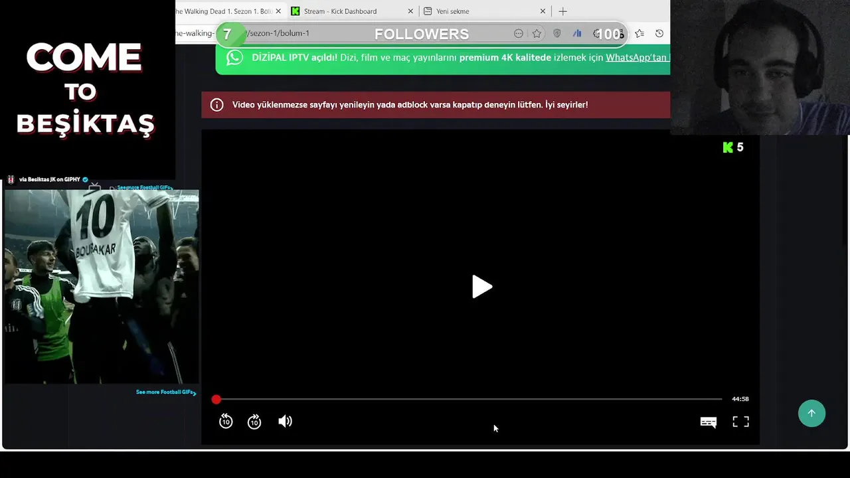This screenshot has height=478, width=850.
Task: Click the 44:58 duration text
Action: tap(740, 399)
